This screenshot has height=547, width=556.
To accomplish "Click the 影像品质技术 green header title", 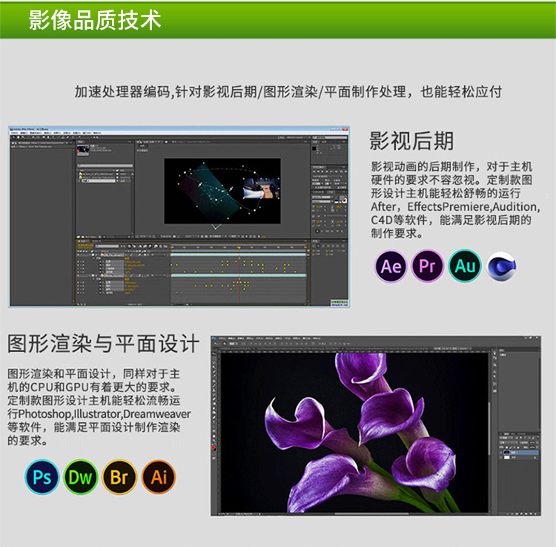I will click(95, 19).
